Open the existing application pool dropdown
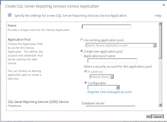 [x=154, y=45]
